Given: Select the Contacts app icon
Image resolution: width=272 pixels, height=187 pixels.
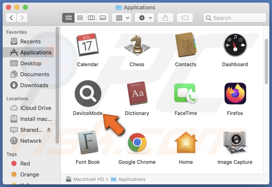Looking at the screenshot, I should pos(186,44).
